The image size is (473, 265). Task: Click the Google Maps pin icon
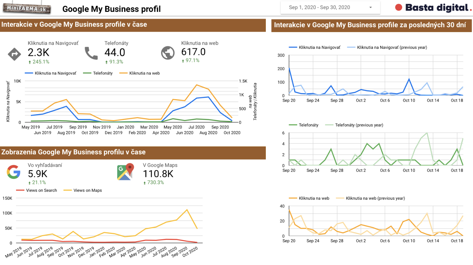click(x=125, y=171)
